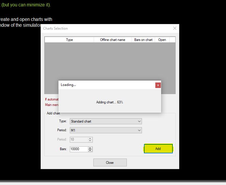
Task: Close the Loading dialog with red x
Action: click(x=158, y=85)
